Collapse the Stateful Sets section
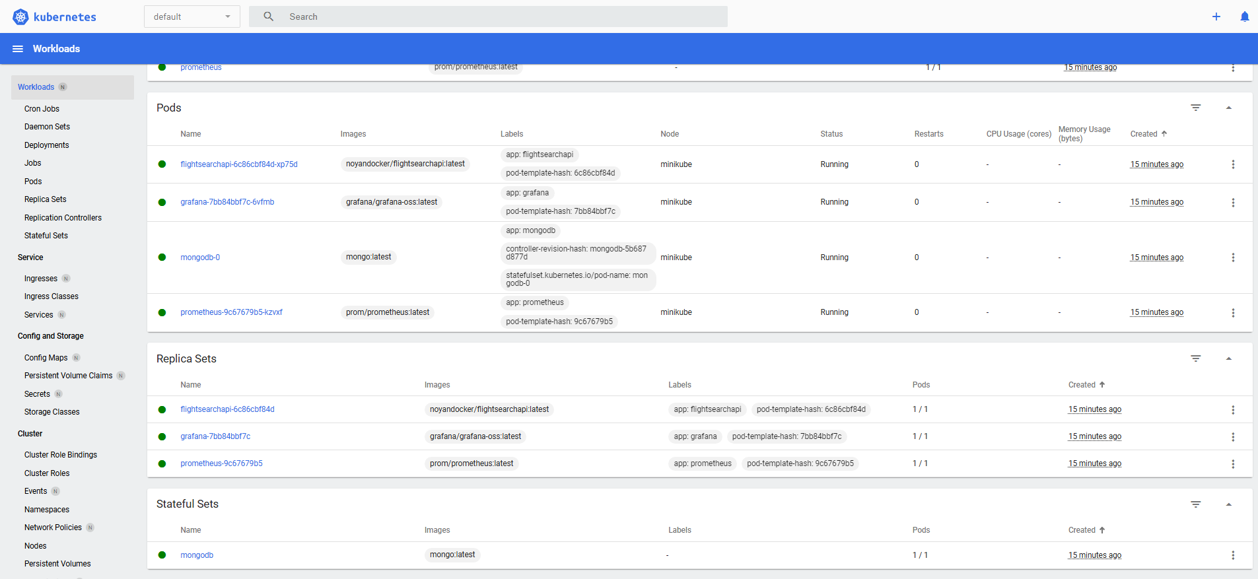 click(1229, 504)
